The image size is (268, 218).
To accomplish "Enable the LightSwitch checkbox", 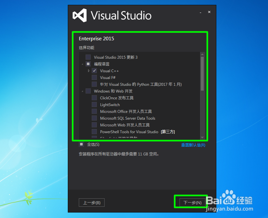I will coord(94,105).
